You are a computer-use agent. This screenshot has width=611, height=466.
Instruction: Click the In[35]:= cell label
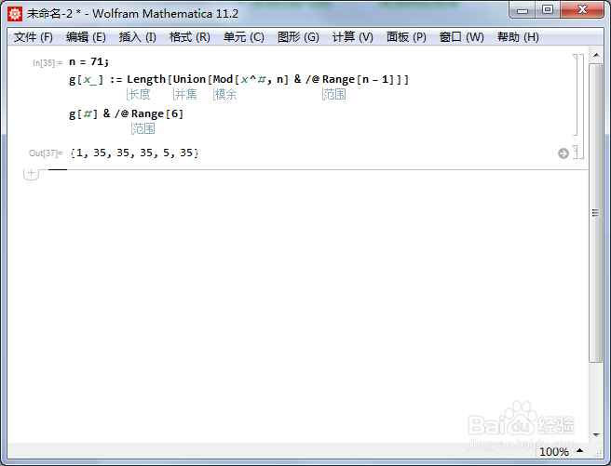pos(48,63)
